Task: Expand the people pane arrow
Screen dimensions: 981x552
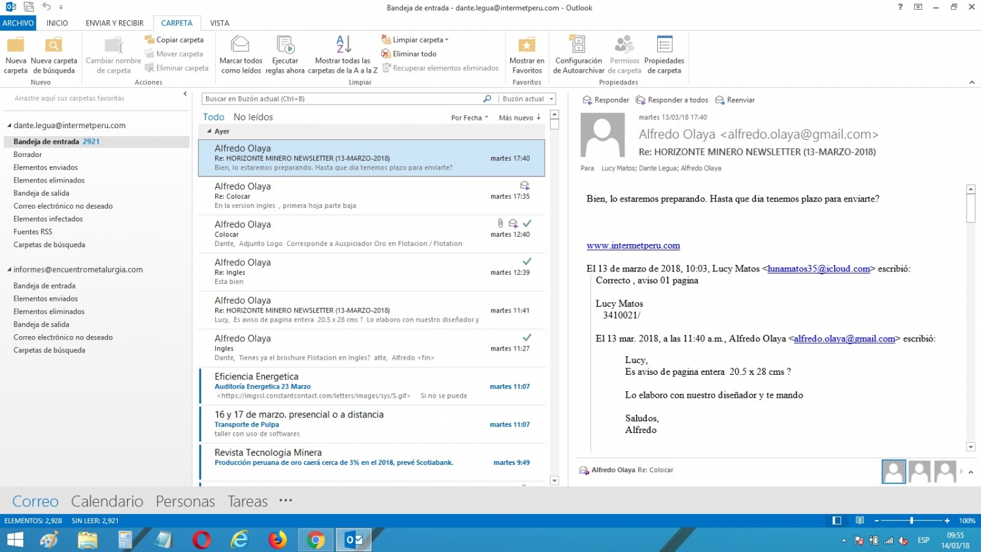Action: click(971, 472)
